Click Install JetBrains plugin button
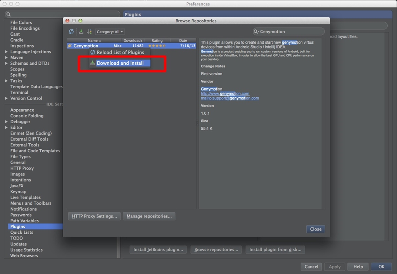 click(158, 250)
